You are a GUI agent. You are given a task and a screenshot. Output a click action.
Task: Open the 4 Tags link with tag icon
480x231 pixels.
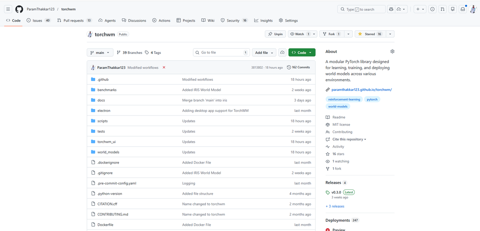point(153,52)
